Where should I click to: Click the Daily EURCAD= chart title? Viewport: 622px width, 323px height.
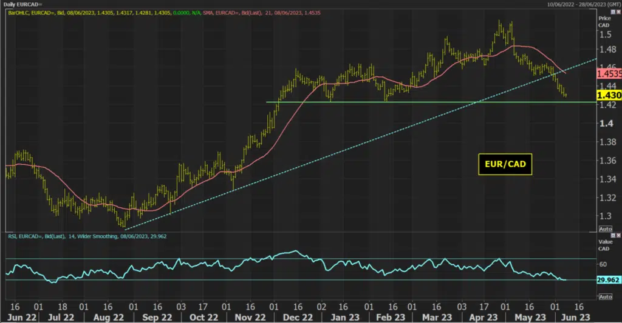(x=22, y=4)
